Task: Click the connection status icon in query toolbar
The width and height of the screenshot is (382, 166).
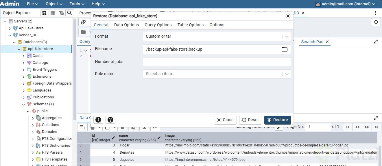Action: point(83,22)
